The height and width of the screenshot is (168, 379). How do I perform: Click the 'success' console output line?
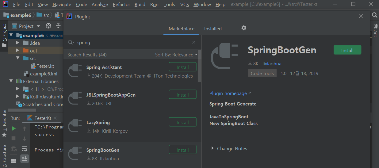point(44,135)
